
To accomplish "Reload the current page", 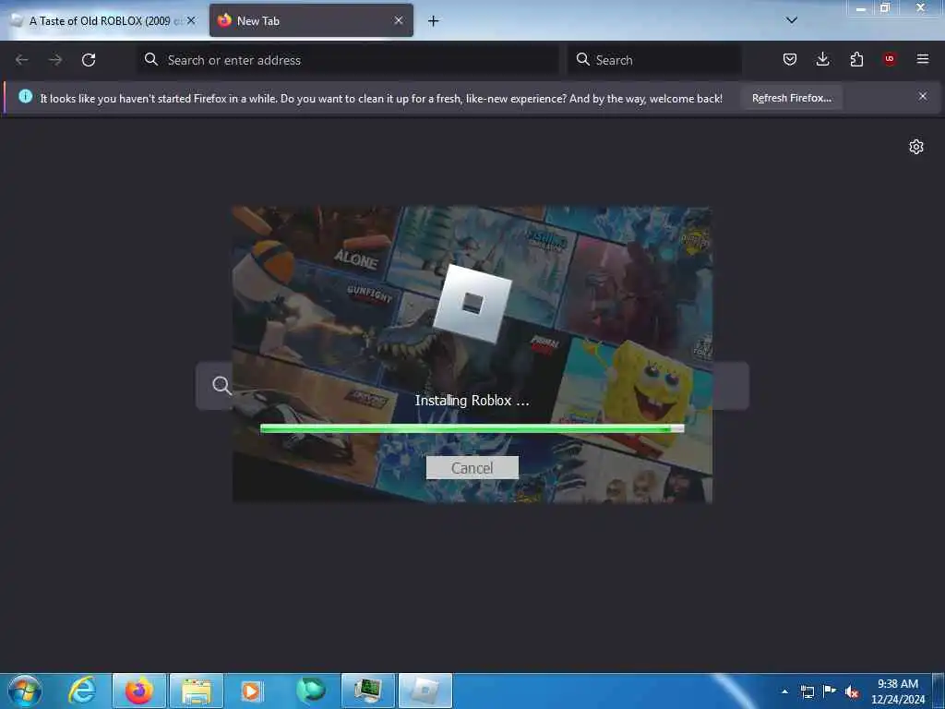I will click(89, 60).
